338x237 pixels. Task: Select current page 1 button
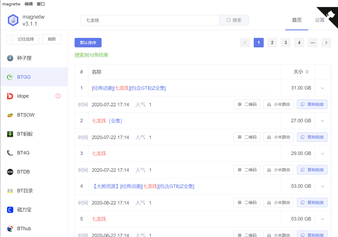click(x=259, y=42)
